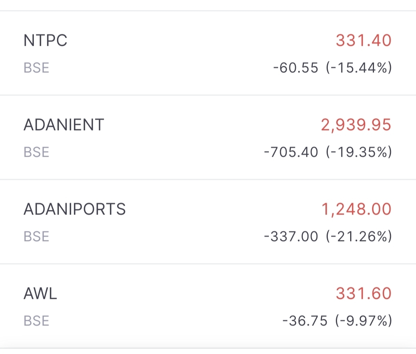Screen dimensions: 416x354
Task: Select NTPC's -60.55 change value
Action: tap(296, 68)
